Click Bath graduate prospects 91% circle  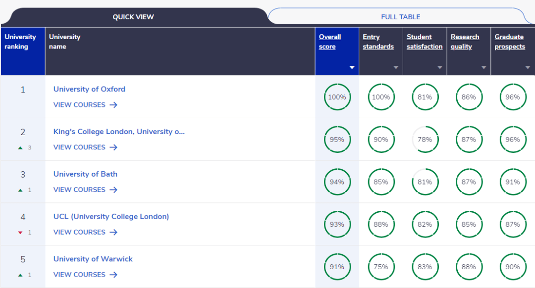coord(513,182)
